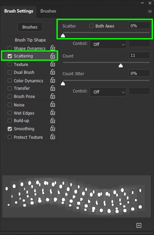Lock the Noise setting using its padlock
This screenshot has height=235, width=154.
53,104
